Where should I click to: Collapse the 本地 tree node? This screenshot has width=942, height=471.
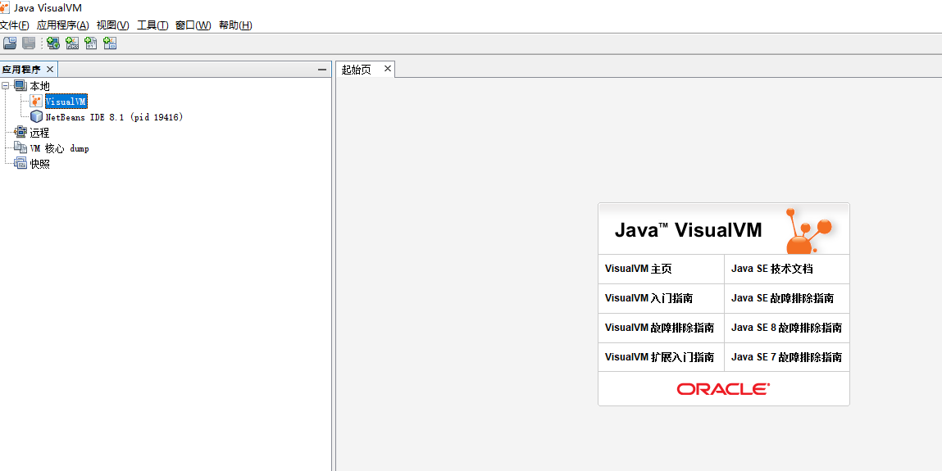coord(6,86)
